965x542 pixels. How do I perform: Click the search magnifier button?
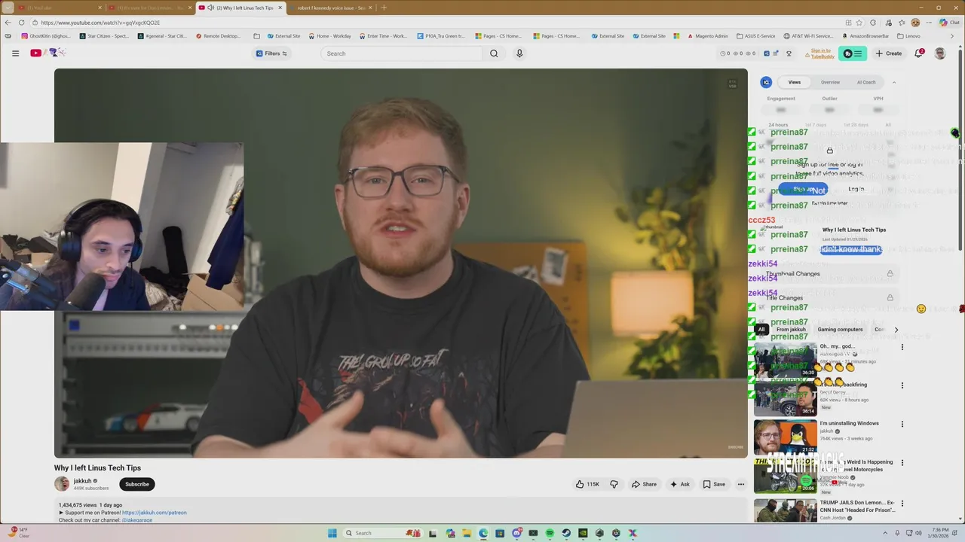pos(494,53)
